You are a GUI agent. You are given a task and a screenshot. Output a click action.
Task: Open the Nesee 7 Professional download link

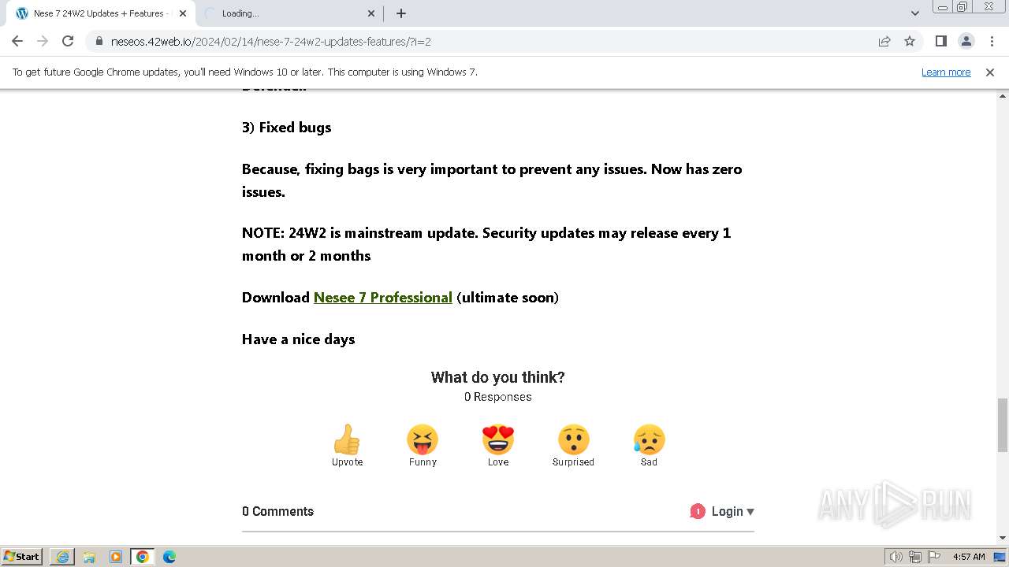pyautogui.click(x=383, y=298)
